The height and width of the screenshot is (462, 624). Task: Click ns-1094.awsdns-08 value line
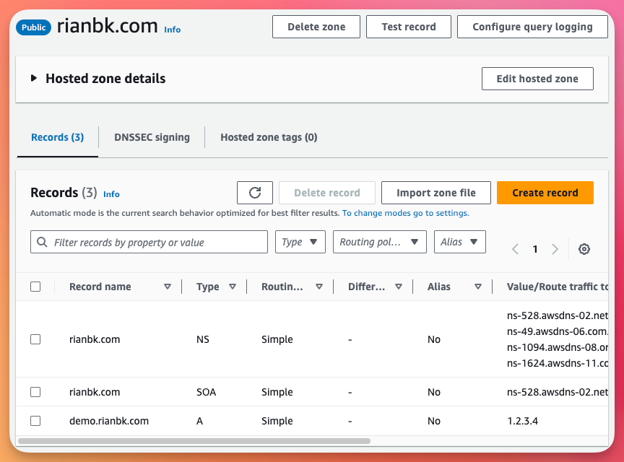(x=557, y=347)
